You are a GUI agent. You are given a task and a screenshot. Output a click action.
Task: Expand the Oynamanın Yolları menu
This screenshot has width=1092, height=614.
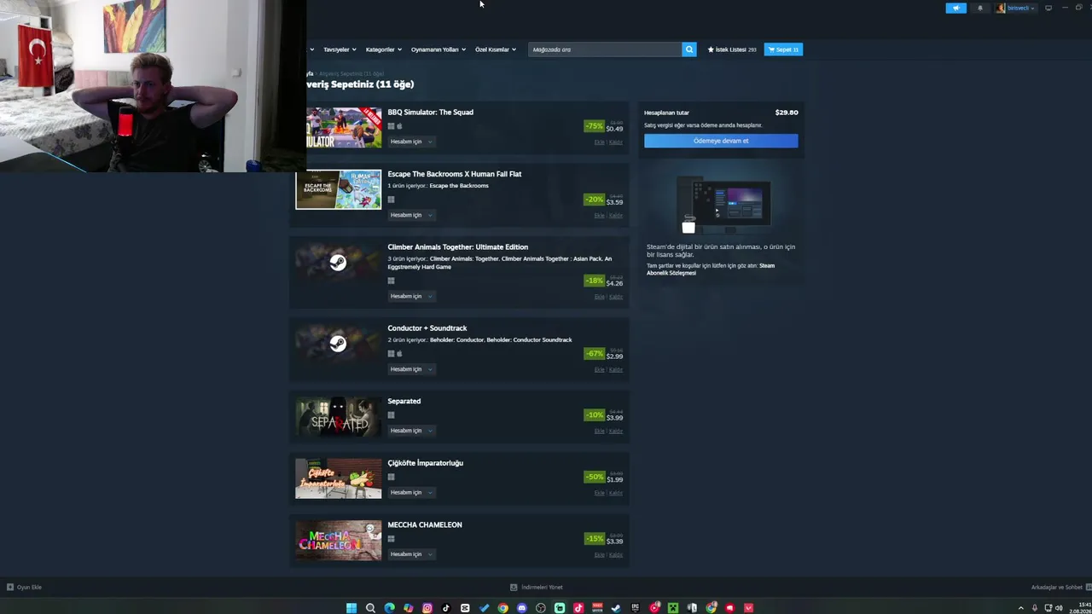coord(439,49)
